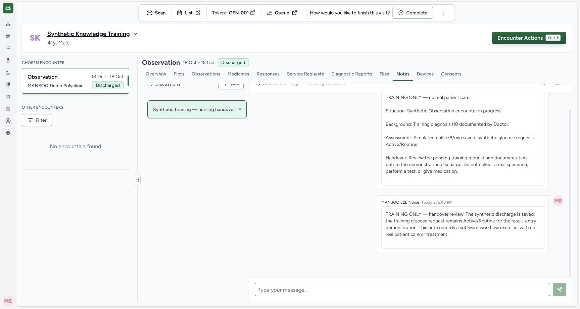The image size is (580, 309).
Task: Open the patient sidebar icon
Action: tap(8, 60)
